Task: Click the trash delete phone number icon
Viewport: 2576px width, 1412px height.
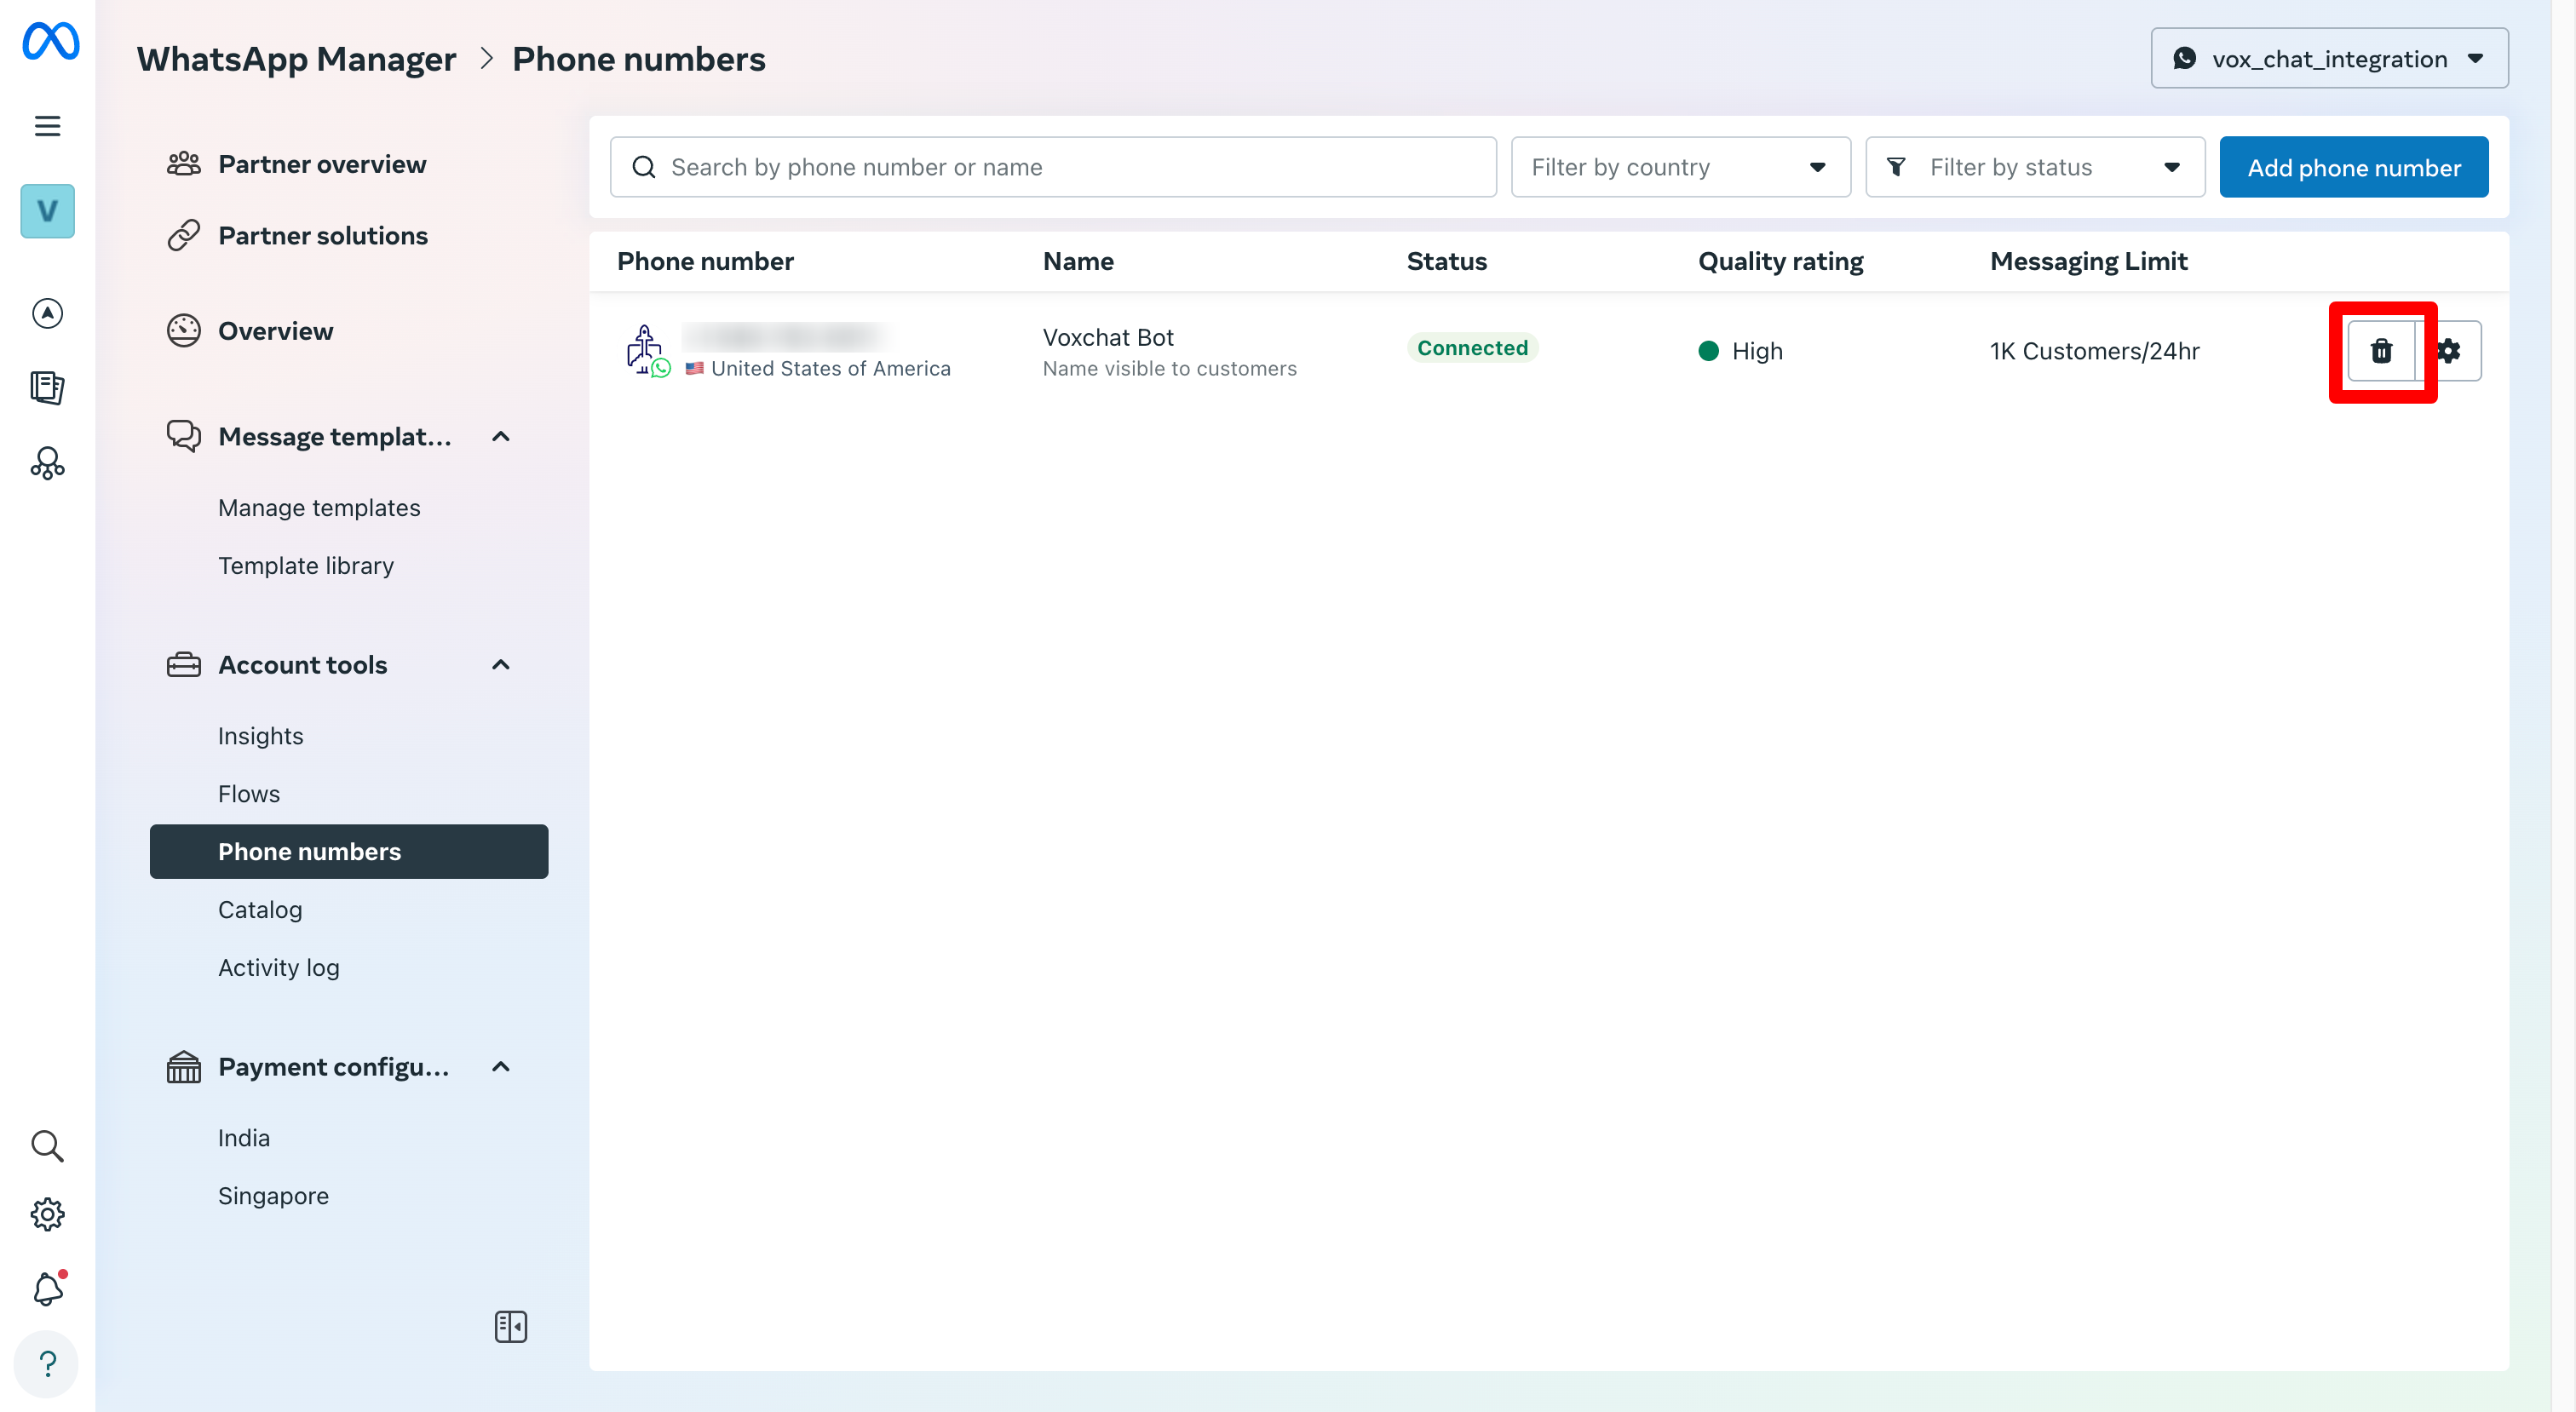Action: (2381, 351)
